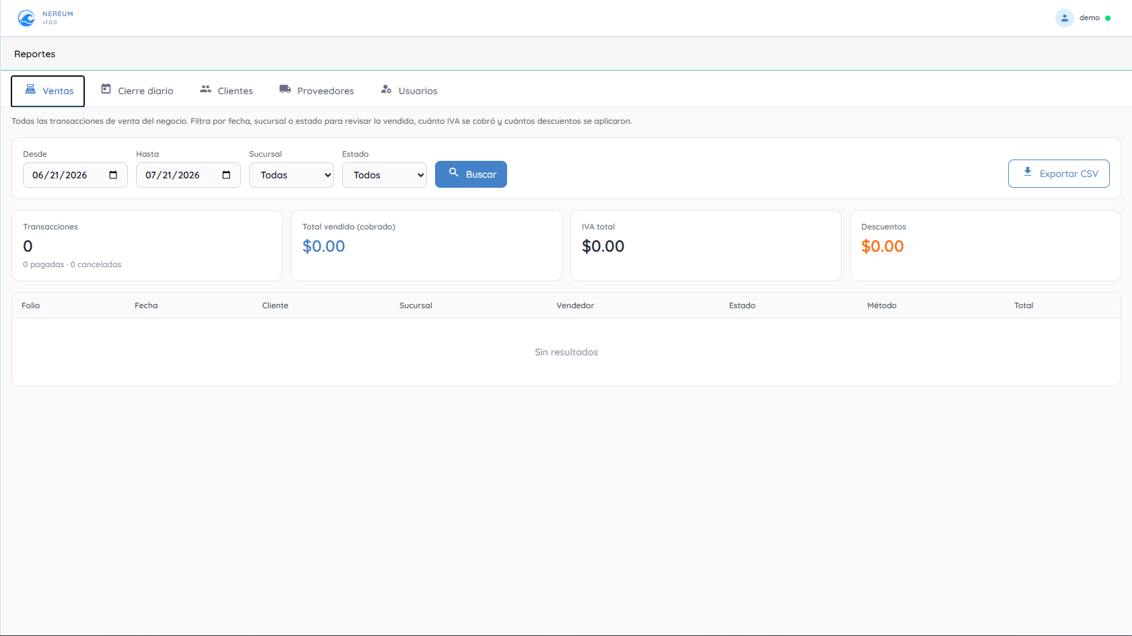Click the Ventas register icon
The height and width of the screenshot is (636, 1132).
click(30, 90)
